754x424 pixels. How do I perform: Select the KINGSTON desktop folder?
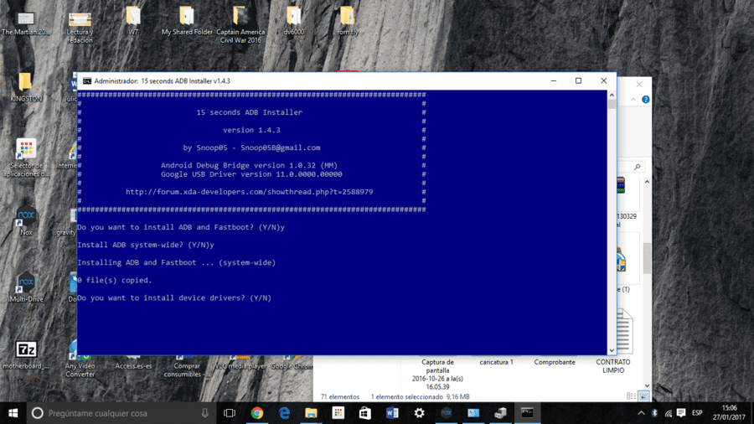[x=26, y=87]
